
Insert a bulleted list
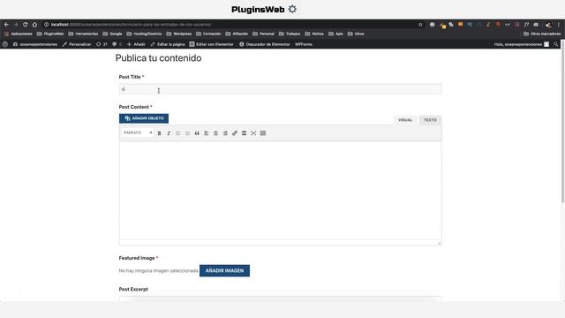178,133
